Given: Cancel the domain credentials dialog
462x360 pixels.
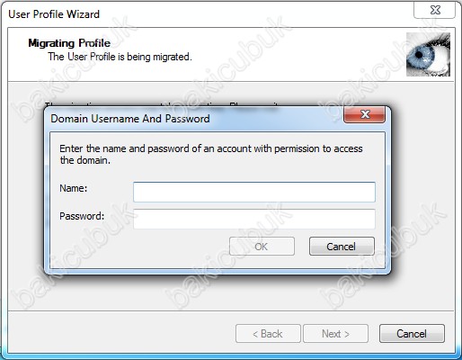Looking at the screenshot, I should pos(342,247).
